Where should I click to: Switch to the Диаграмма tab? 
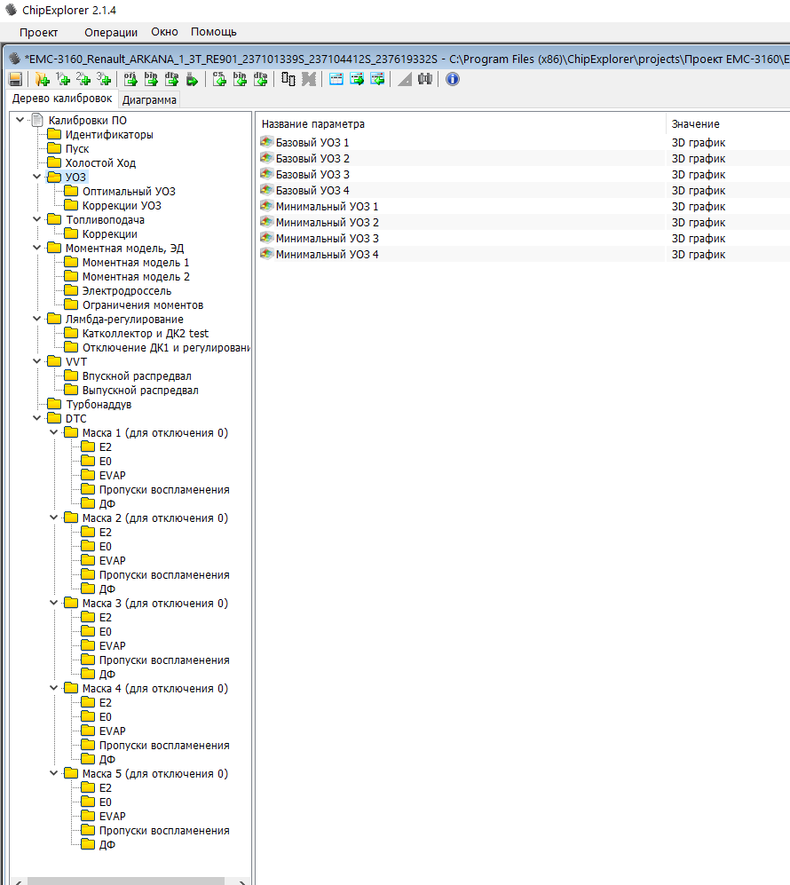[x=149, y=99]
